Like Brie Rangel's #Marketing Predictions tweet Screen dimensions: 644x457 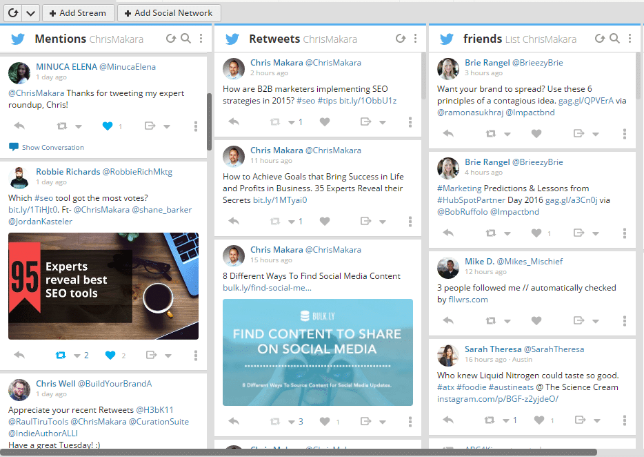536,233
